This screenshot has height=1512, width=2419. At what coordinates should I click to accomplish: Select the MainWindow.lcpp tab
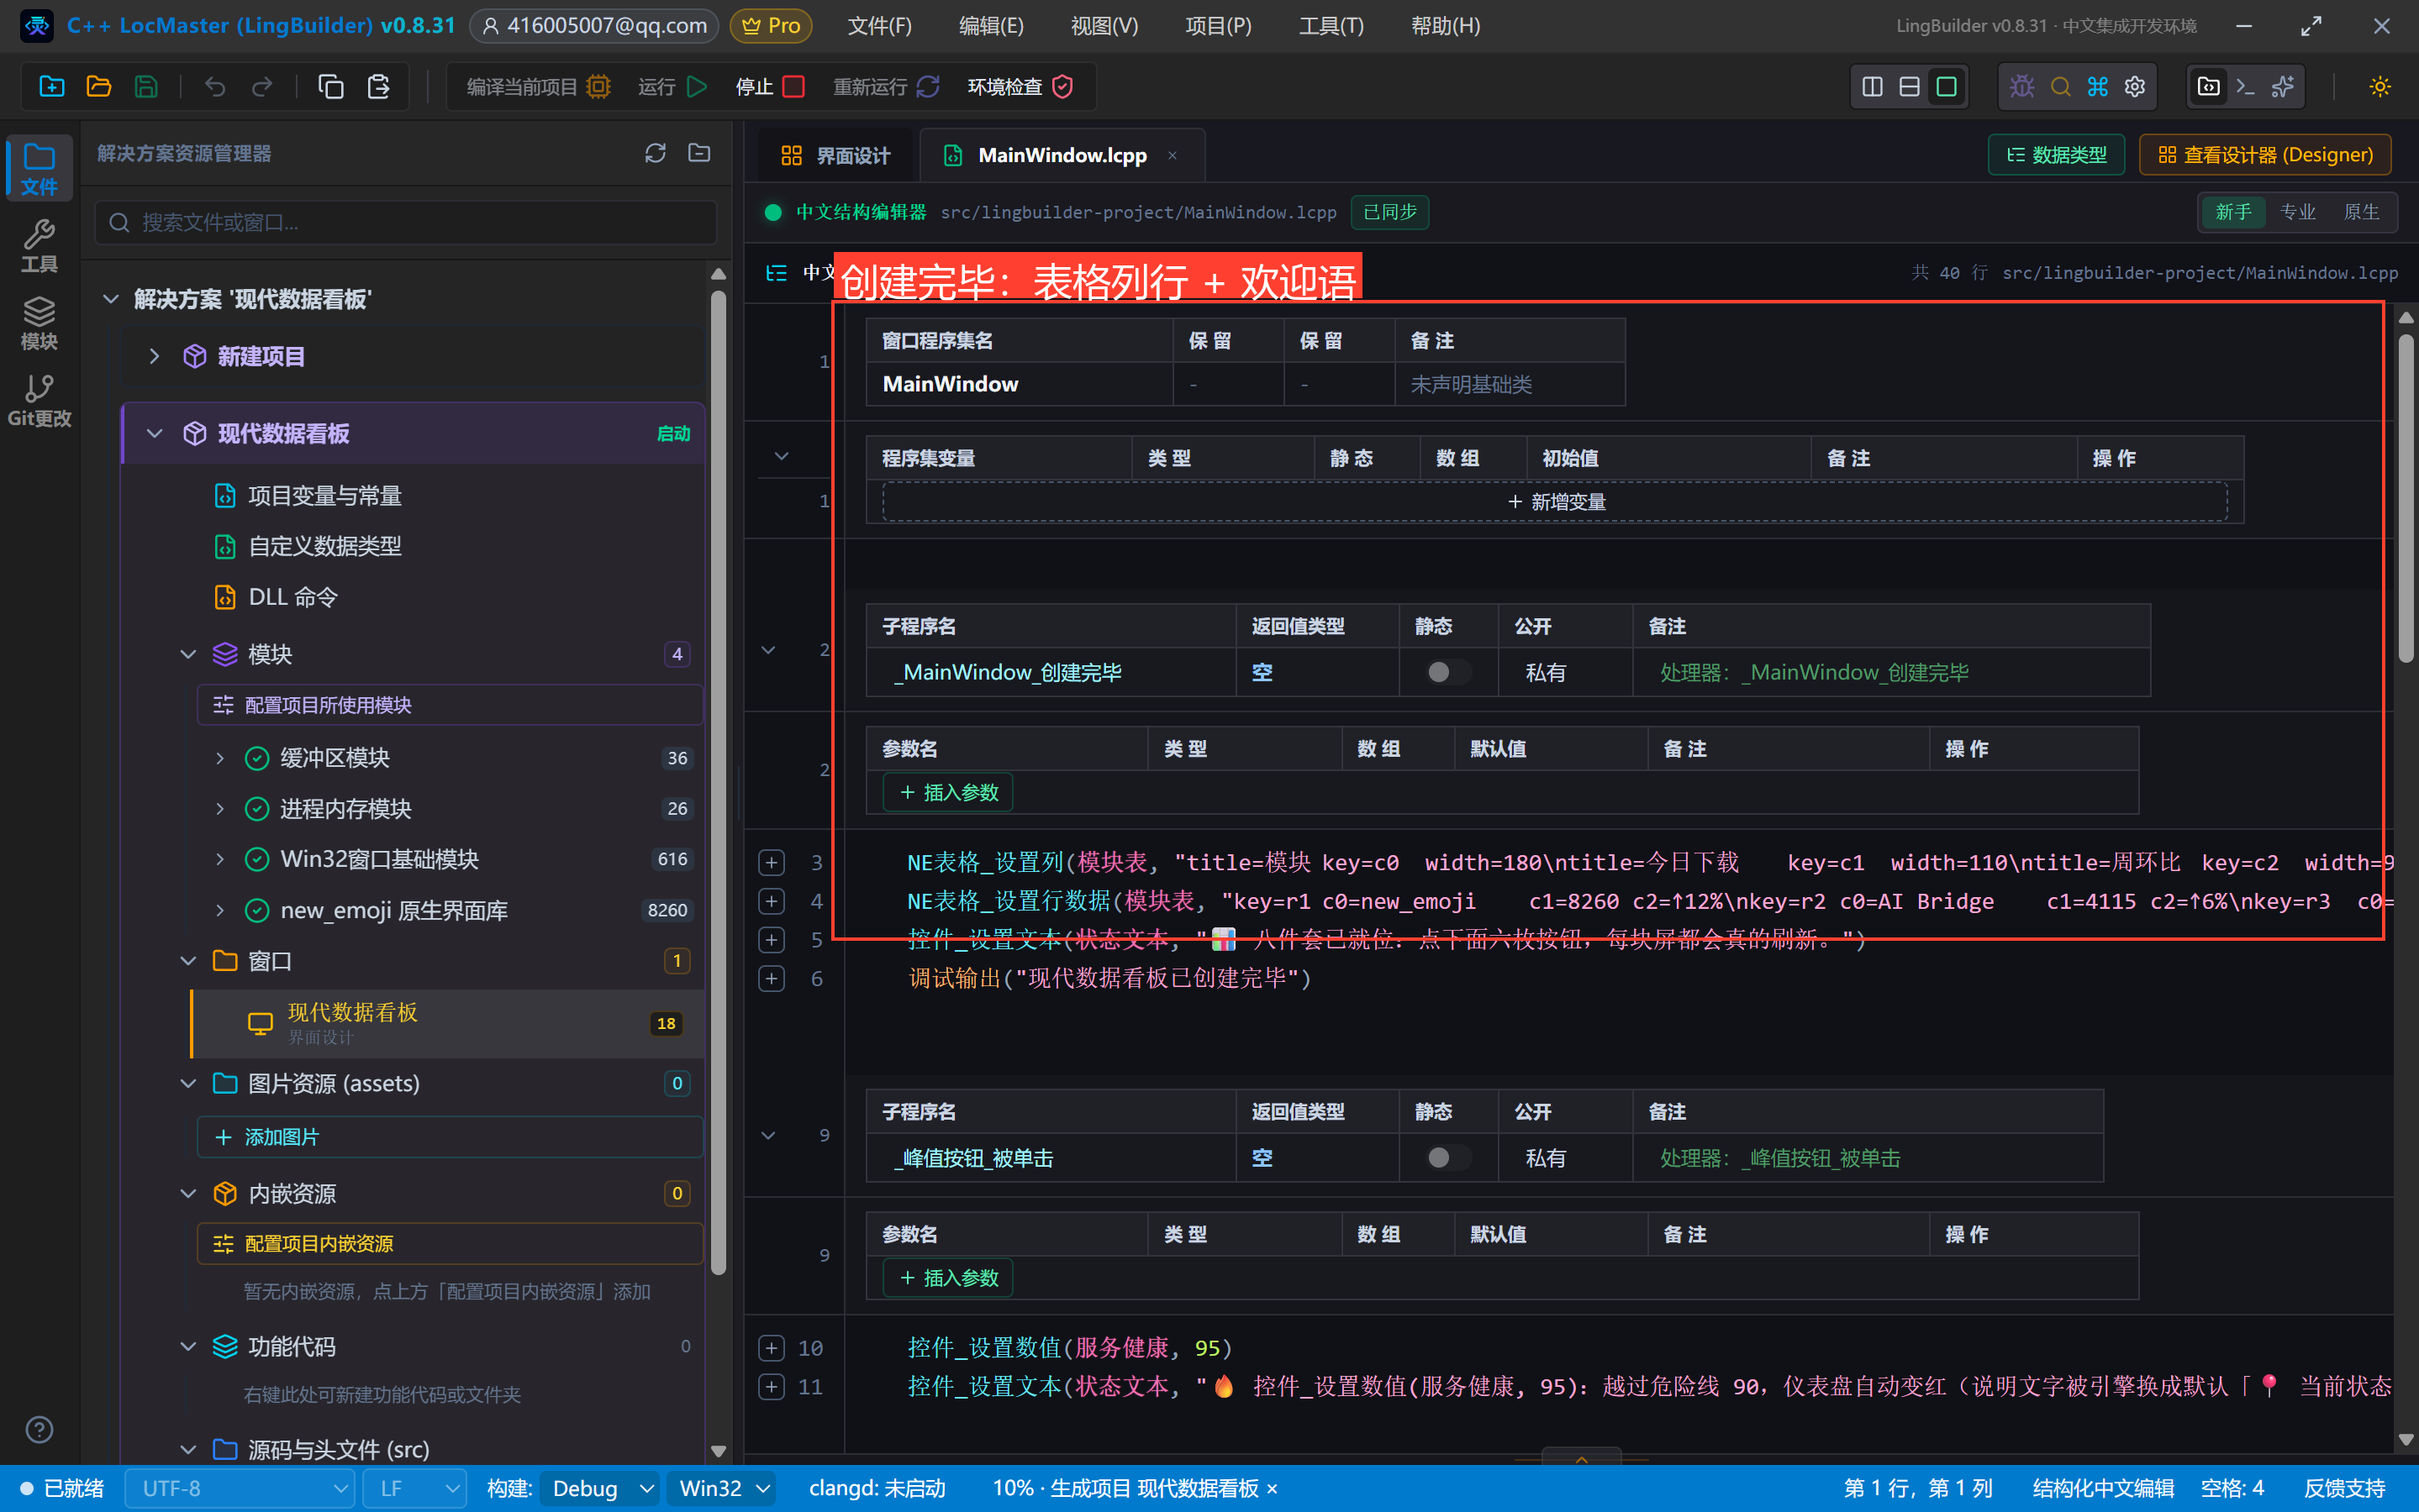tap(1062, 155)
